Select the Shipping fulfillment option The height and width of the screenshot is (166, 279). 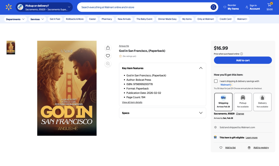[223, 102]
